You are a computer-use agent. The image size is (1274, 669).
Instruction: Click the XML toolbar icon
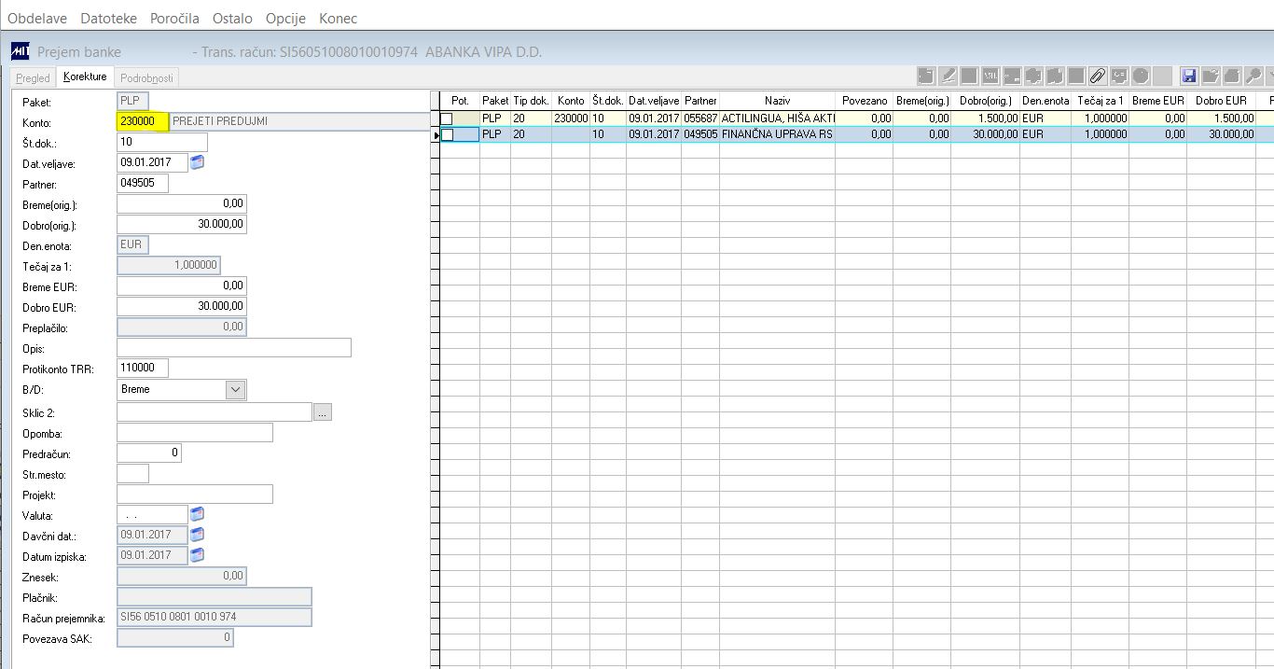click(990, 76)
